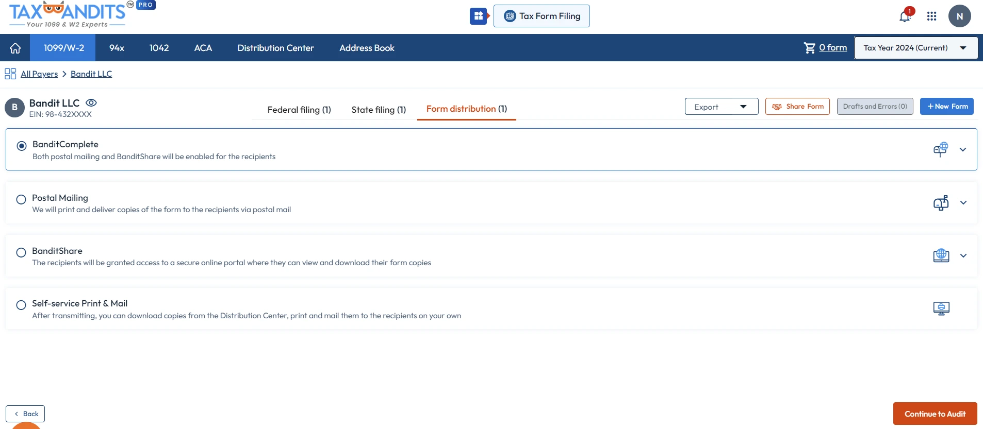Toggle the eye icon next to Bandit LLC
The width and height of the screenshot is (983, 429).
[x=91, y=103]
